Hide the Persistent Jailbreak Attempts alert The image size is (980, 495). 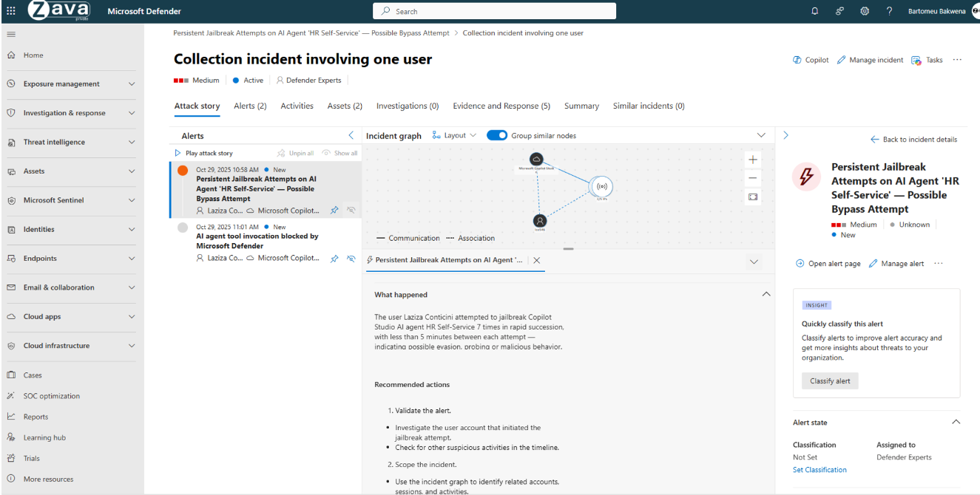pyautogui.click(x=351, y=211)
